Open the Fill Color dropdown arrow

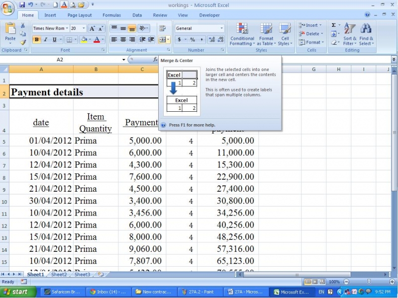[x=91, y=40]
